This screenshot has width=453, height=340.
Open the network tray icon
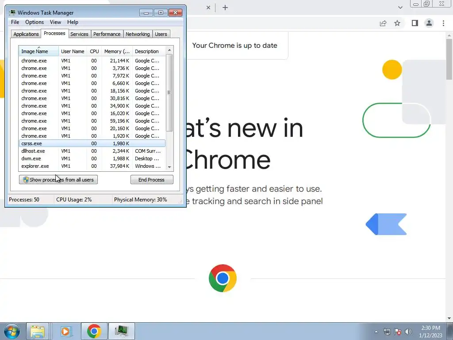[x=387, y=332]
